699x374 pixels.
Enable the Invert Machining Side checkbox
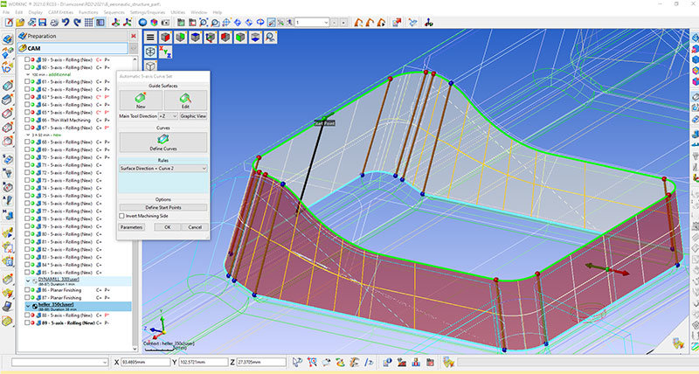121,215
